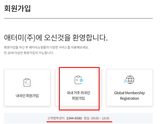The height and width of the screenshot is (124, 162).
Task: Click the clipboard globe icon for foreigner signup
Action: [79, 80]
